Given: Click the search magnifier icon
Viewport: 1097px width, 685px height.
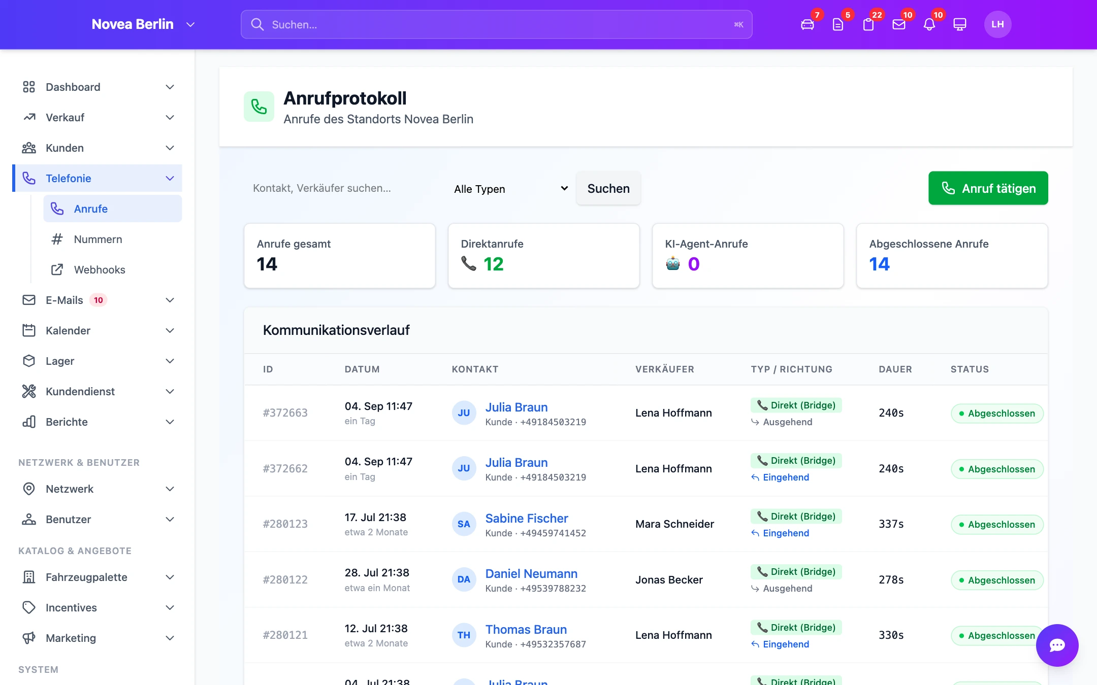Looking at the screenshot, I should tap(257, 24).
